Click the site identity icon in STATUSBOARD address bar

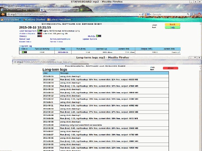(9, 14)
